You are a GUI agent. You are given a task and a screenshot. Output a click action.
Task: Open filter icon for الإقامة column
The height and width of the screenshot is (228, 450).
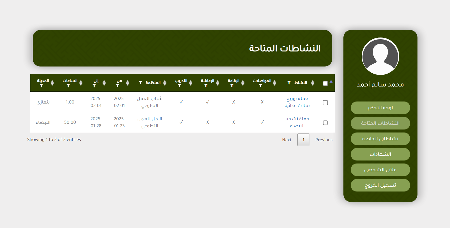(232, 86)
